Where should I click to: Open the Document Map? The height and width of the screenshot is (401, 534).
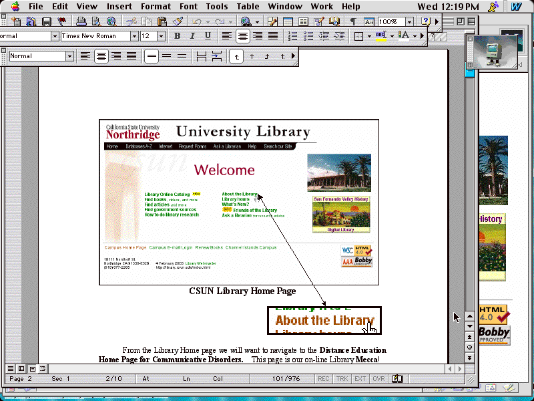pos(334,21)
